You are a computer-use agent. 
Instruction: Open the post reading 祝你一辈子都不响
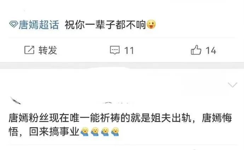(105, 25)
